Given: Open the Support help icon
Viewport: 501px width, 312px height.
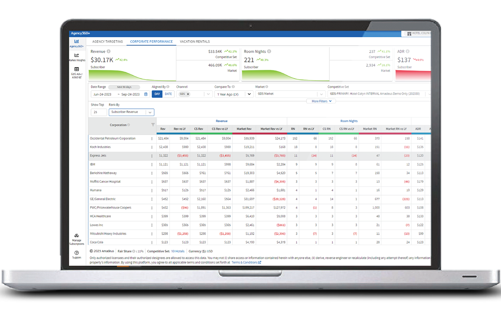Looking at the screenshot, I should tap(77, 252).
